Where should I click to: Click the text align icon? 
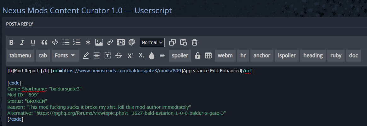(x=96, y=56)
